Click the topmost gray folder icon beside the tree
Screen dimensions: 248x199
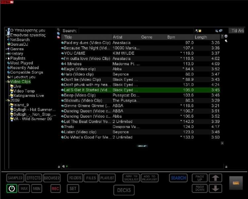pos(58,30)
